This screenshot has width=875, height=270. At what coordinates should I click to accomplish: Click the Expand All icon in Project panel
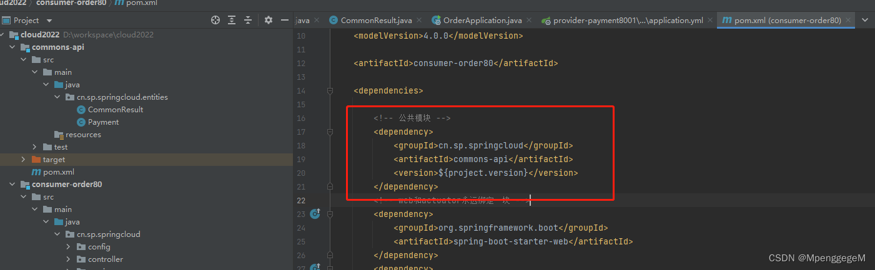[232, 20]
